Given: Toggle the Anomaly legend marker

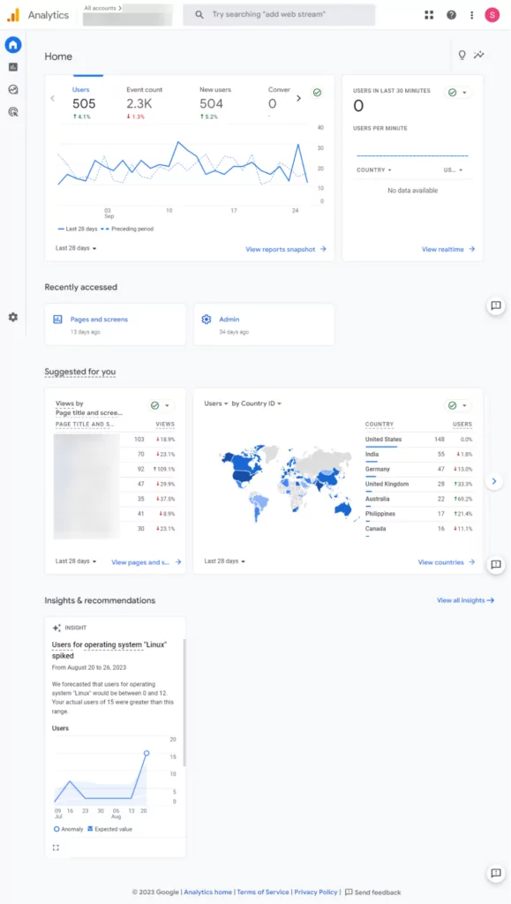Looking at the screenshot, I should [56, 829].
